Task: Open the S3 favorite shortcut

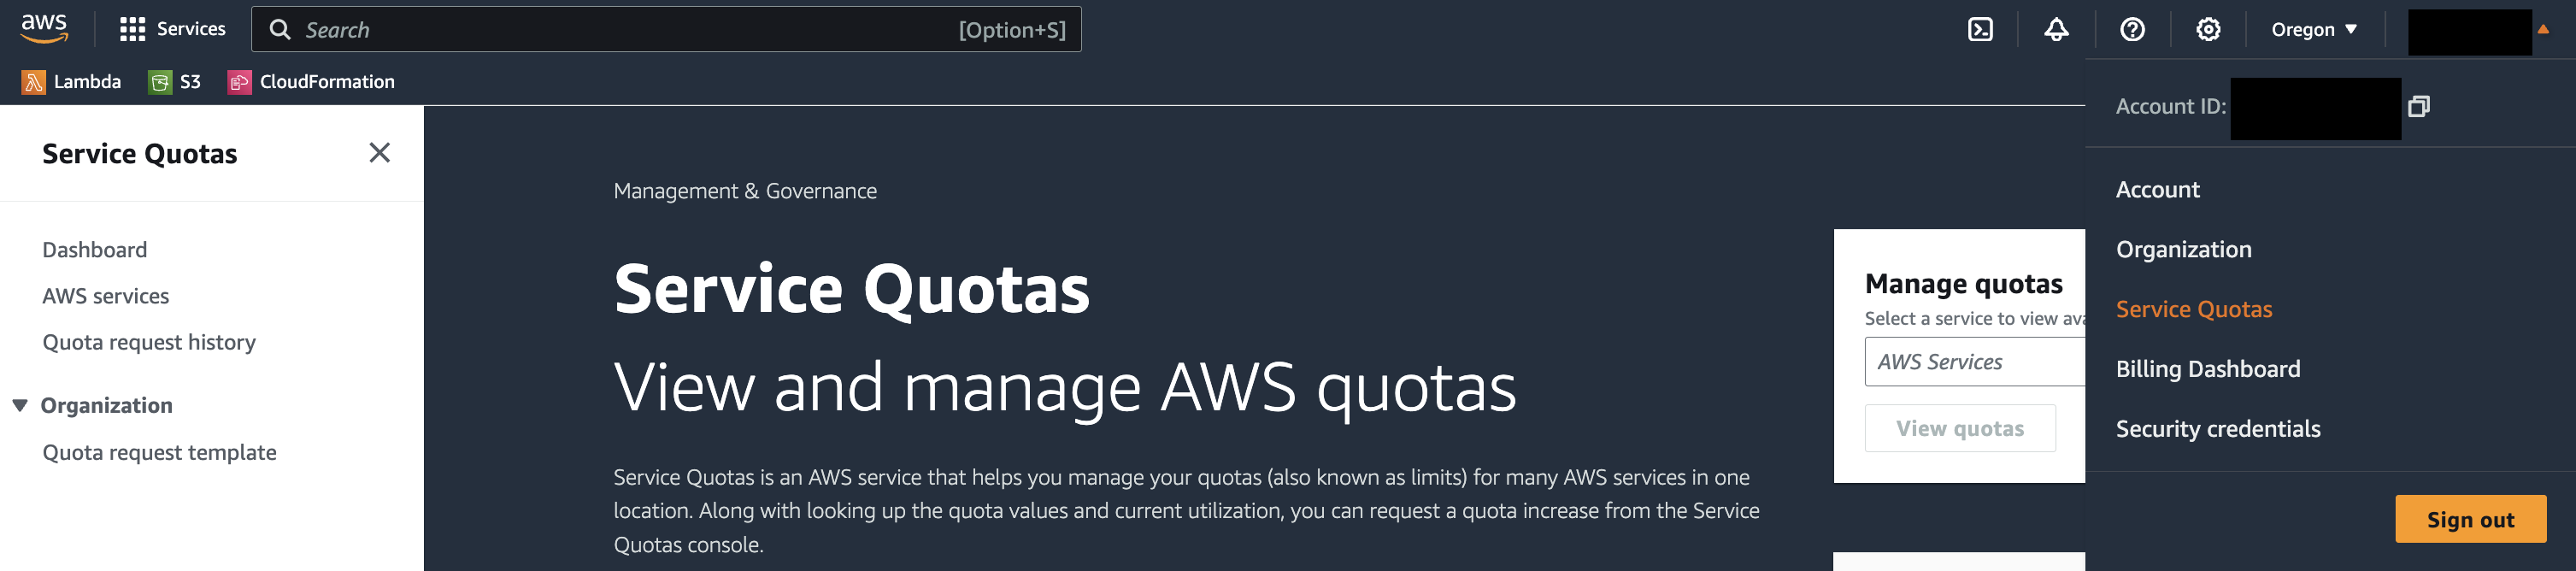Action: 174,81
